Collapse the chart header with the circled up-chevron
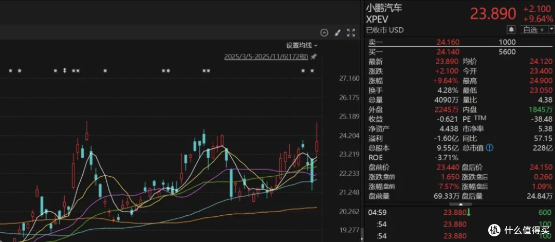This screenshot has width=555, height=242. [x=324, y=33]
